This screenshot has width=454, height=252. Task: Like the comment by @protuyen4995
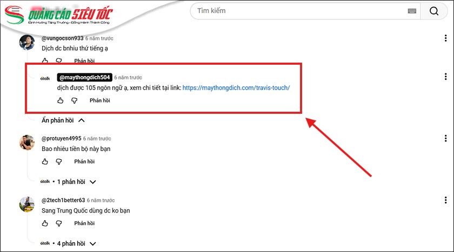pyautogui.click(x=45, y=161)
